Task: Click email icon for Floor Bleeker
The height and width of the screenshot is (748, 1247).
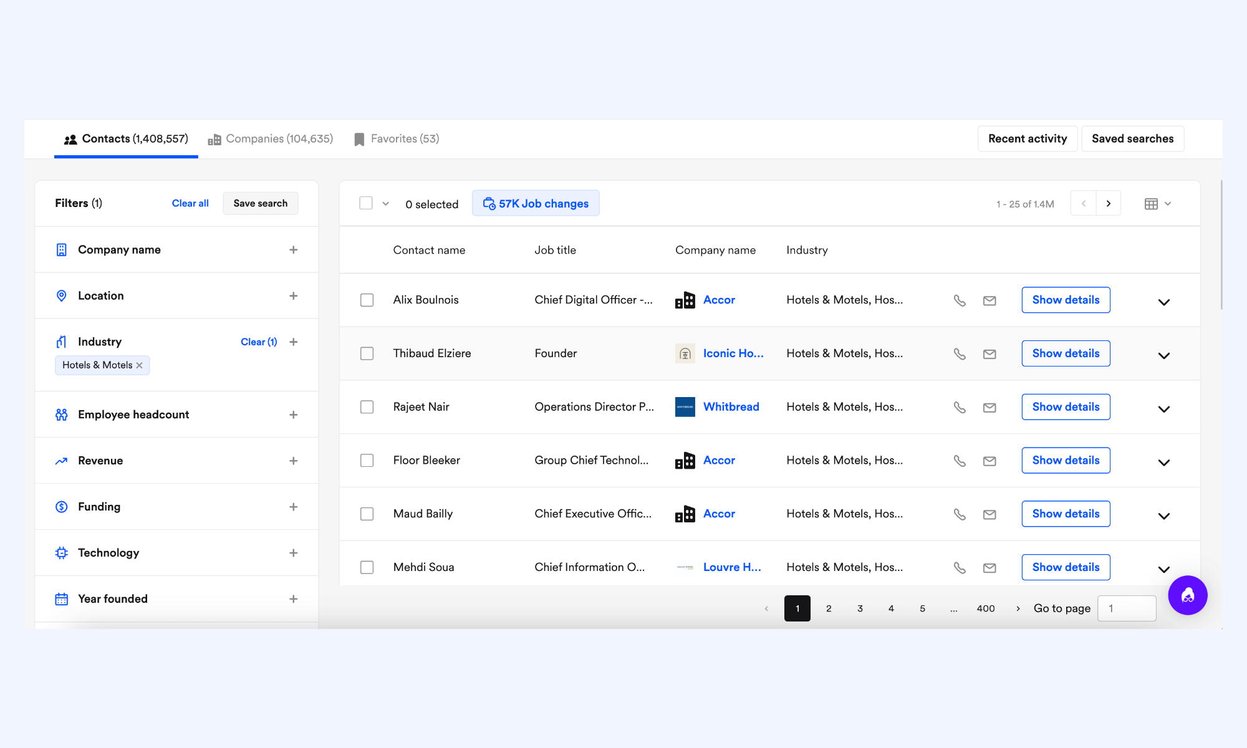Action: 989,461
